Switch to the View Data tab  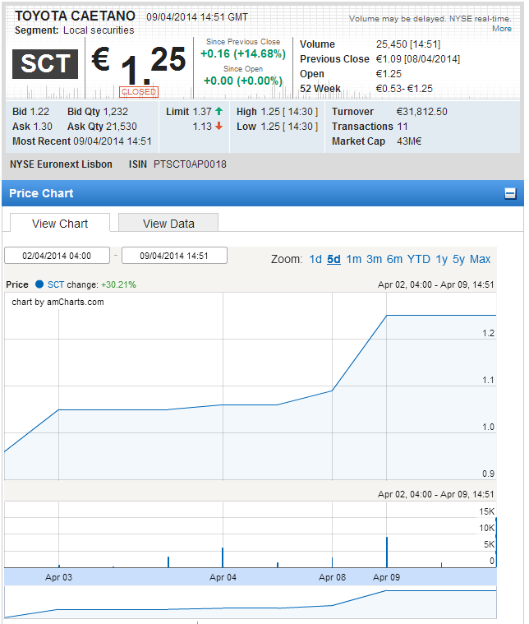(x=168, y=224)
